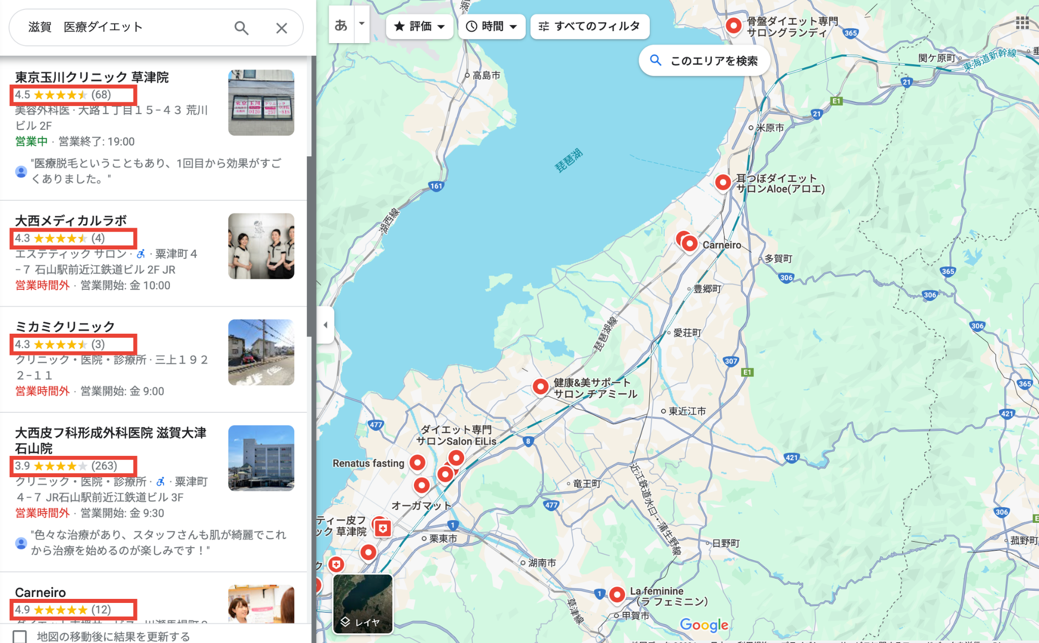
Task: Click the 3.9 star rating (263) row
Action: click(x=66, y=466)
